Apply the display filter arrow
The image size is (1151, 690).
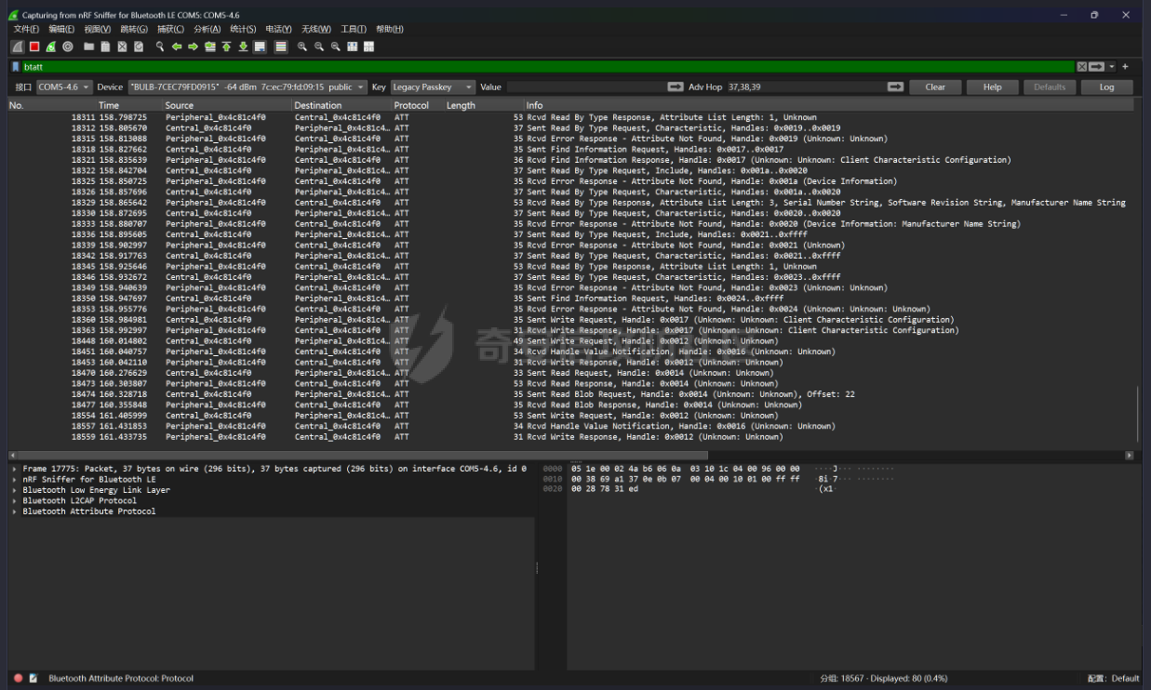(x=1096, y=67)
